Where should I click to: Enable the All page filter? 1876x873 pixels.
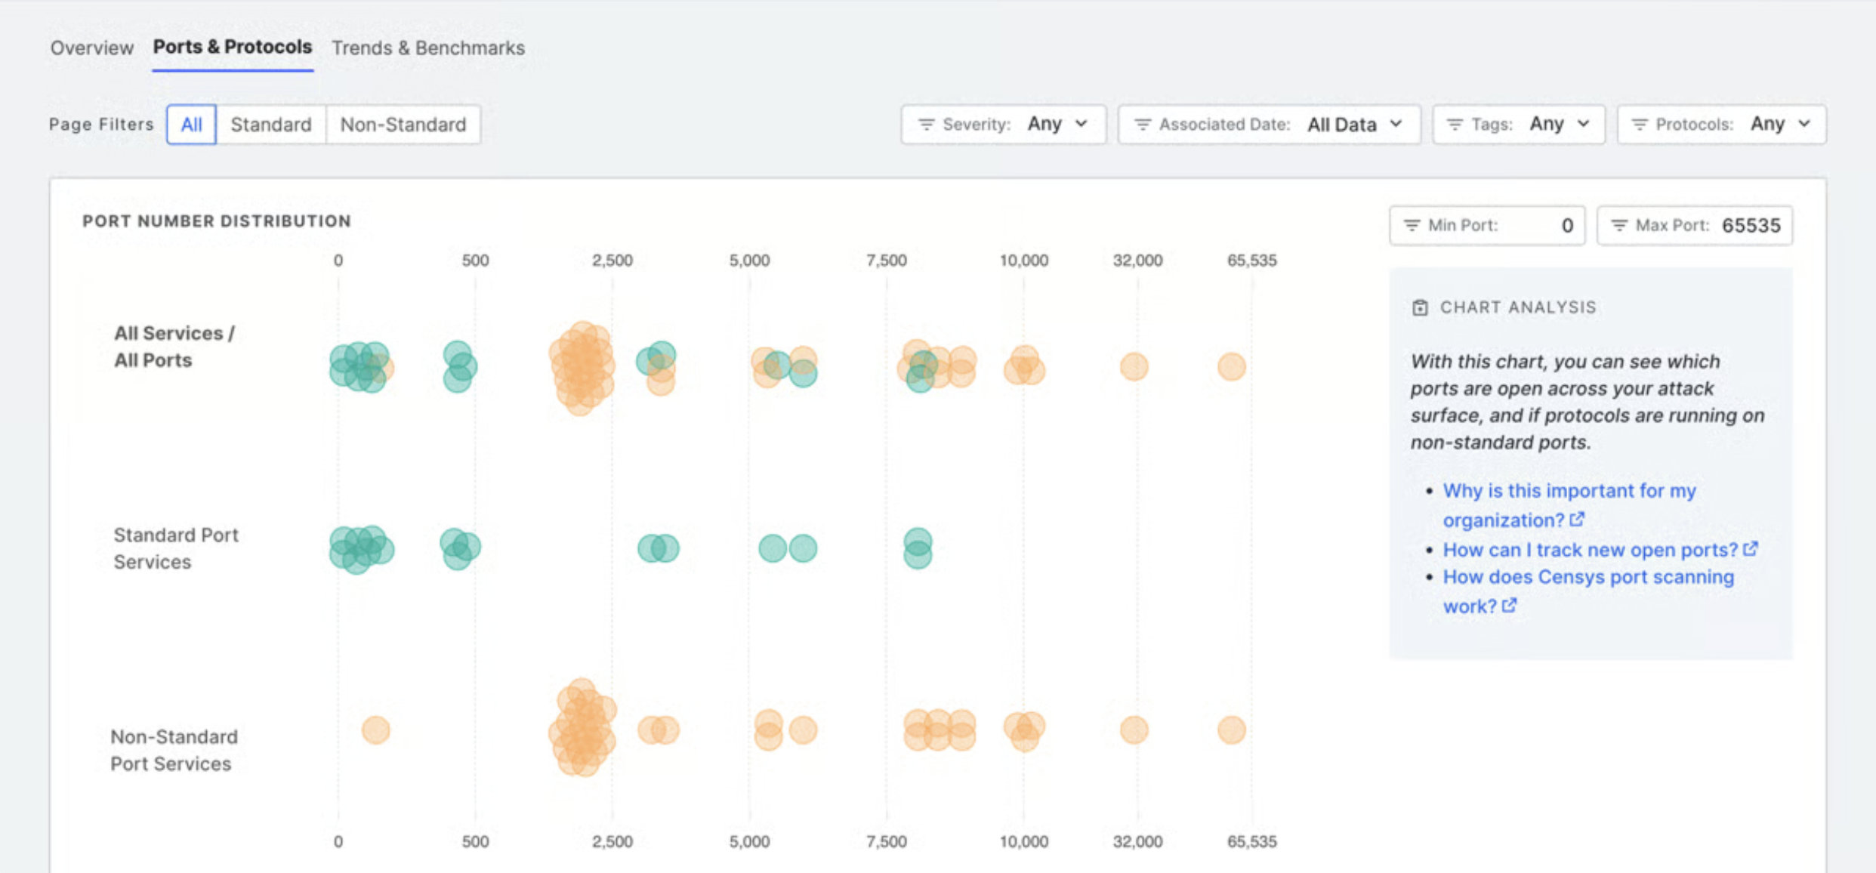[x=190, y=124]
